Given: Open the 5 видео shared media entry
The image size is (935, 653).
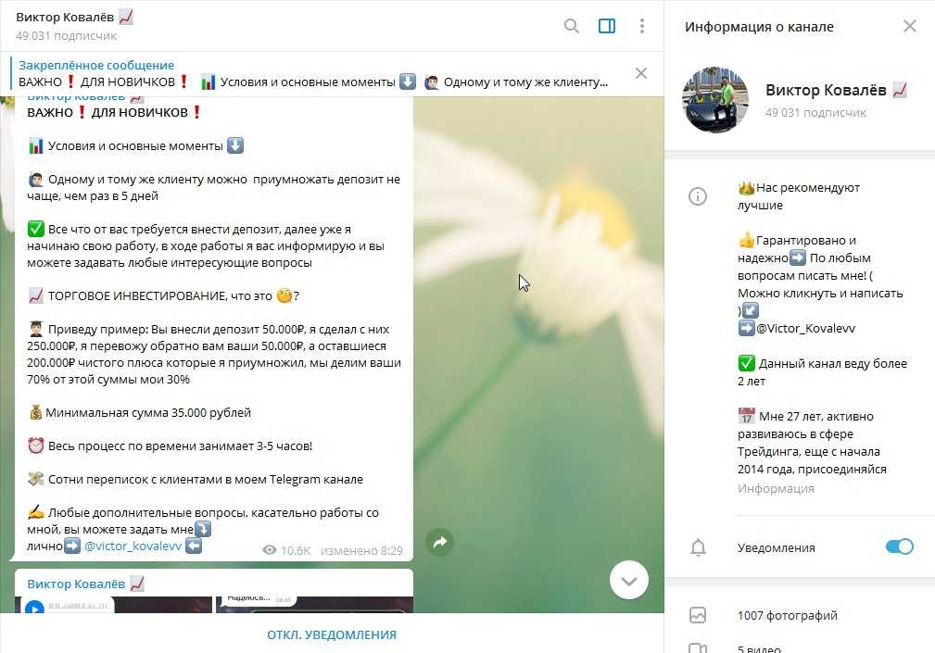Looking at the screenshot, I should [x=800, y=647].
